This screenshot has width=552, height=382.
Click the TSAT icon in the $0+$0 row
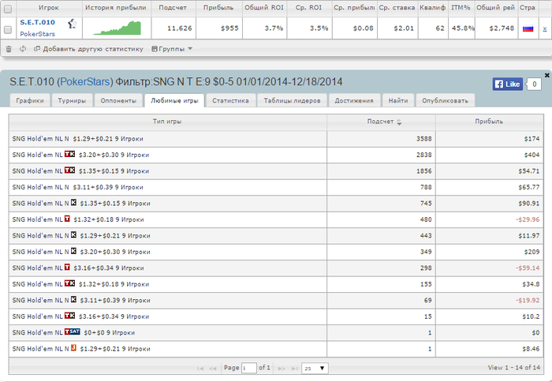(x=73, y=331)
